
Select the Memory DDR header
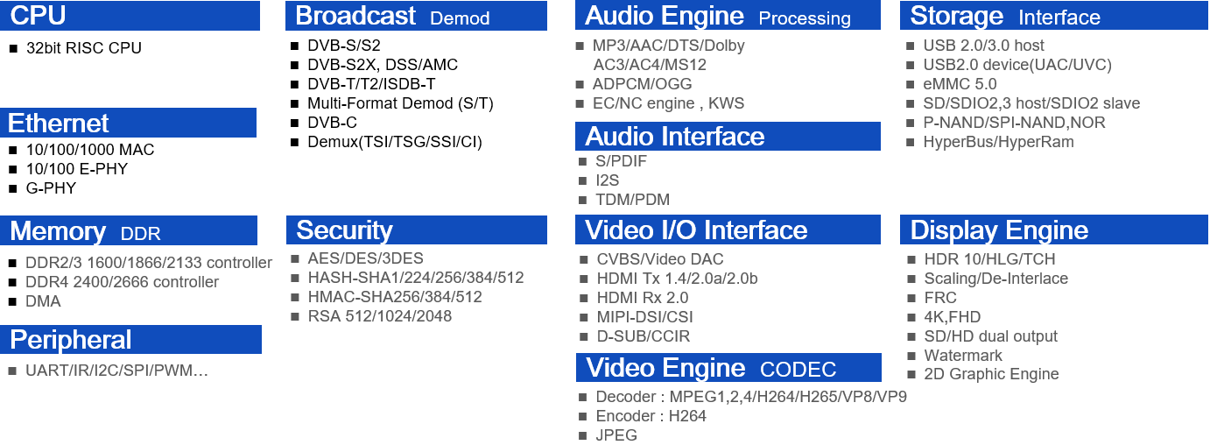pos(129,230)
